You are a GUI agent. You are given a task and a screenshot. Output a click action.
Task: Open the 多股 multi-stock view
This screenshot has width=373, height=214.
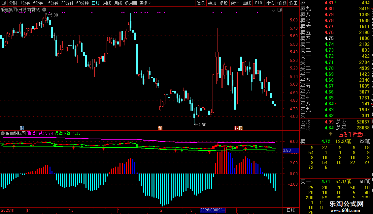tap(223, 3)
